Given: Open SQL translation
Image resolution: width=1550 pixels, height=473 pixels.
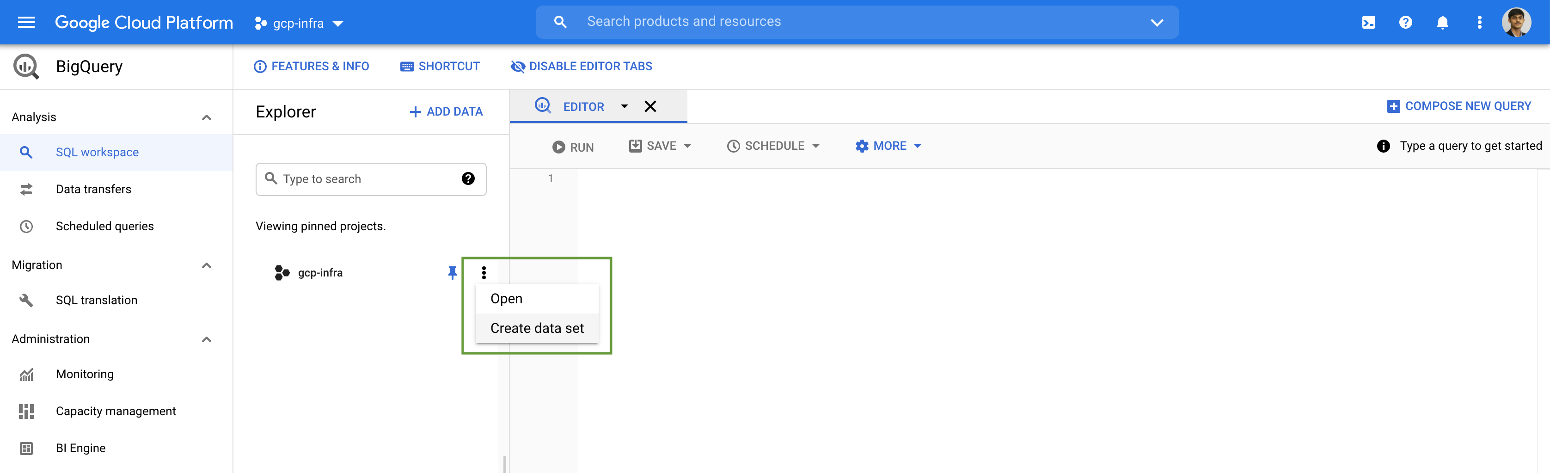Looking at the screenshot, I should 96,300.
